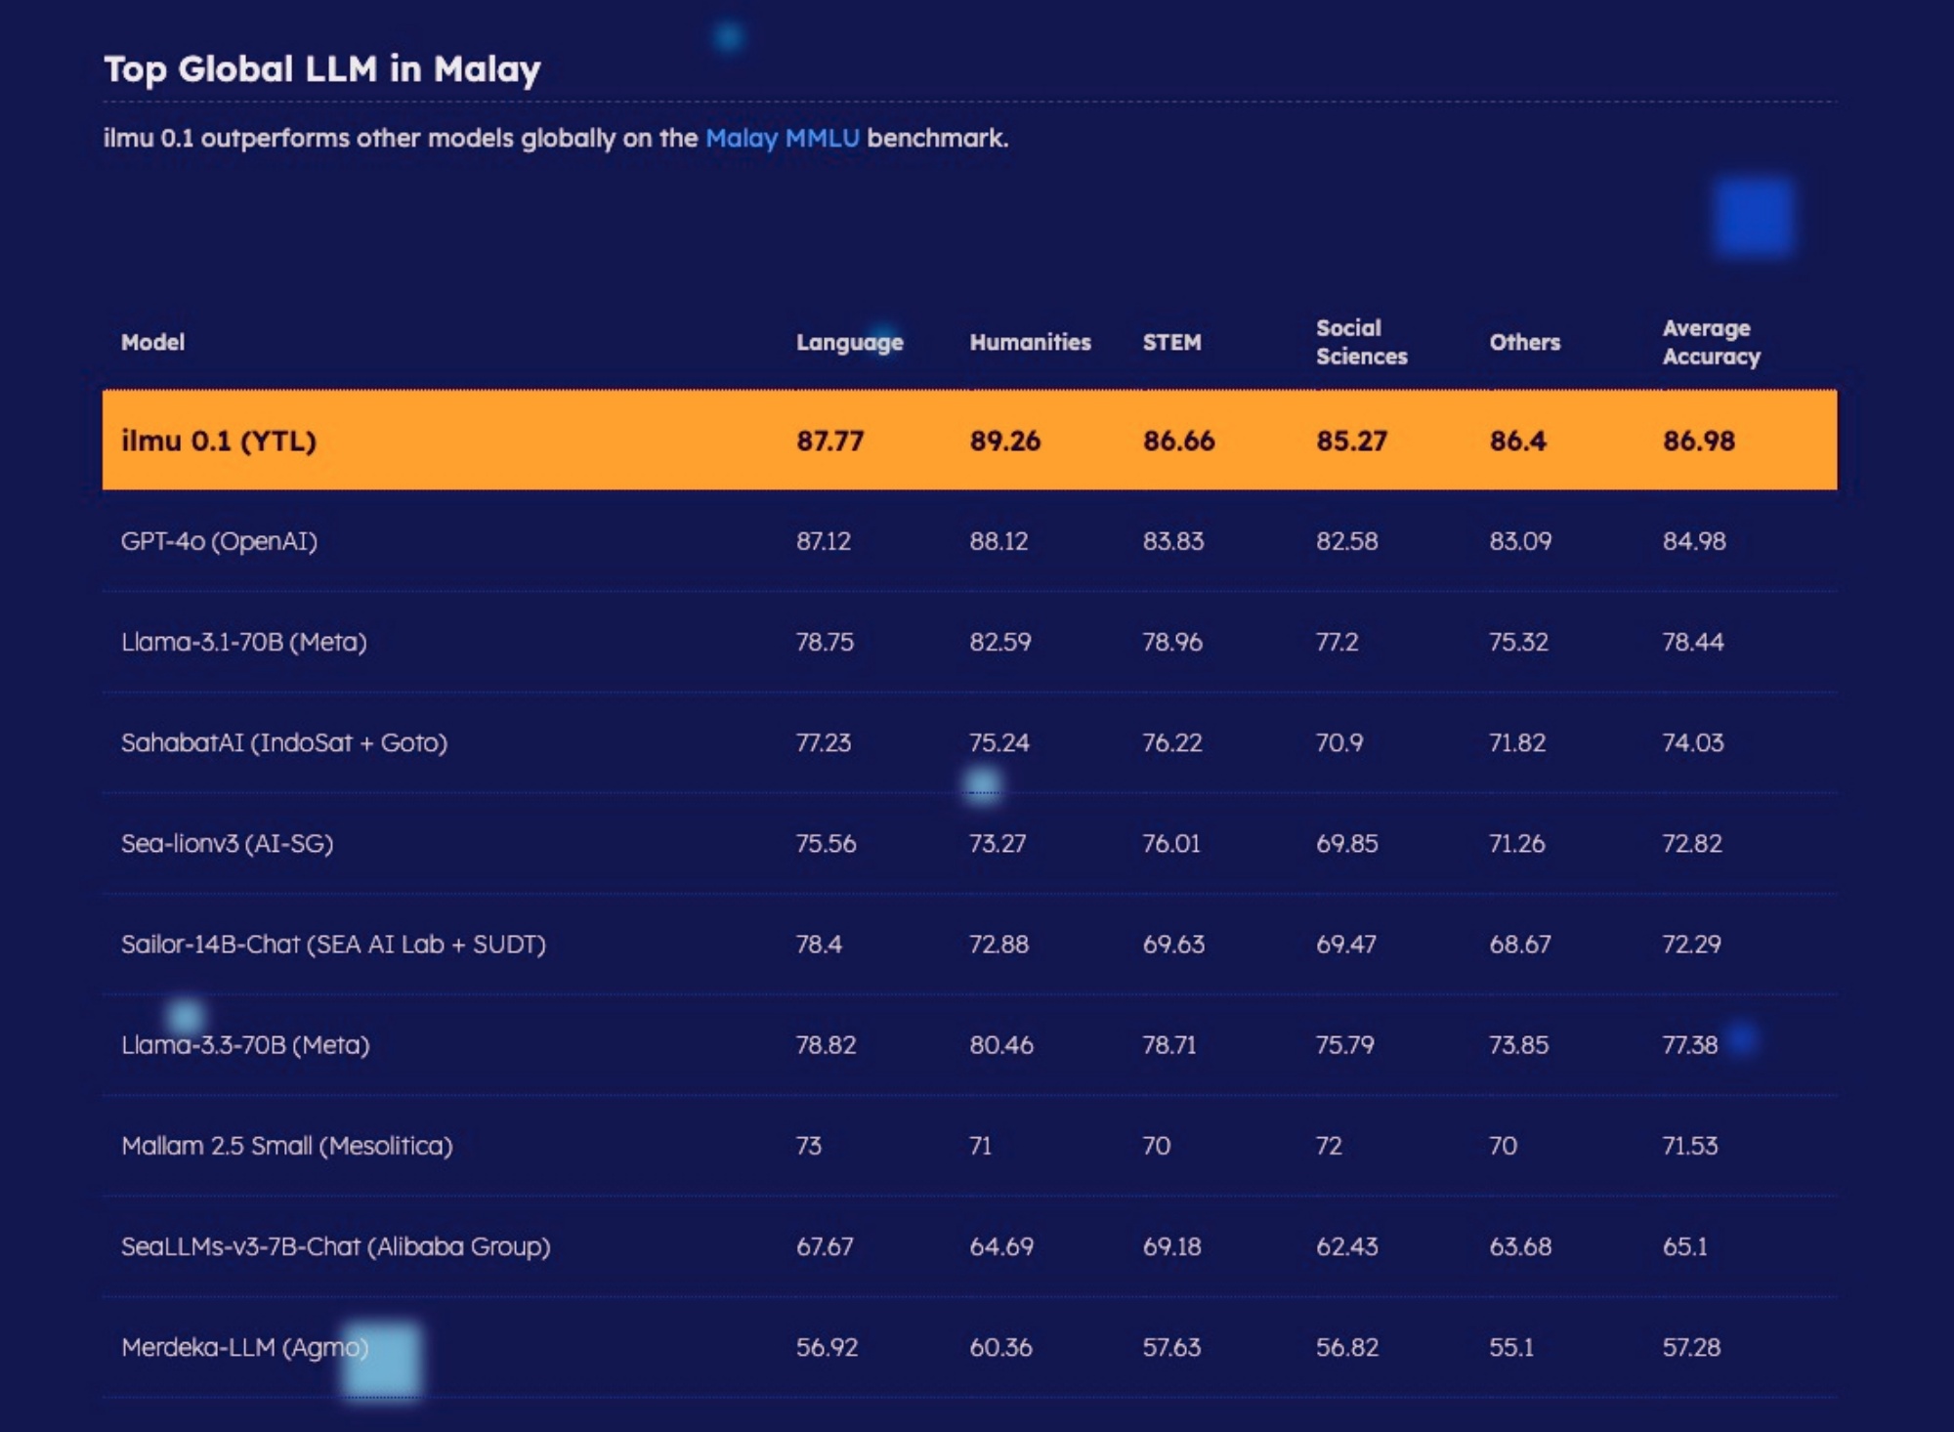Click the Top Global LLM in Malay heading

(x=322, y=69)
